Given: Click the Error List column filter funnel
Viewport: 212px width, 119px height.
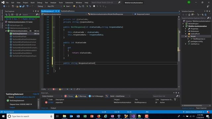Looking at the screenshot, I should (175, 99).
